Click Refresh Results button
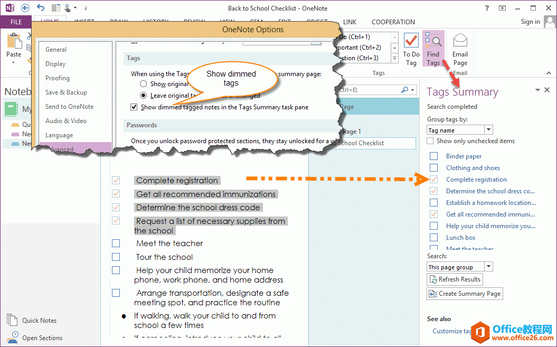557x347 pixels. click(x=455, y=279)
